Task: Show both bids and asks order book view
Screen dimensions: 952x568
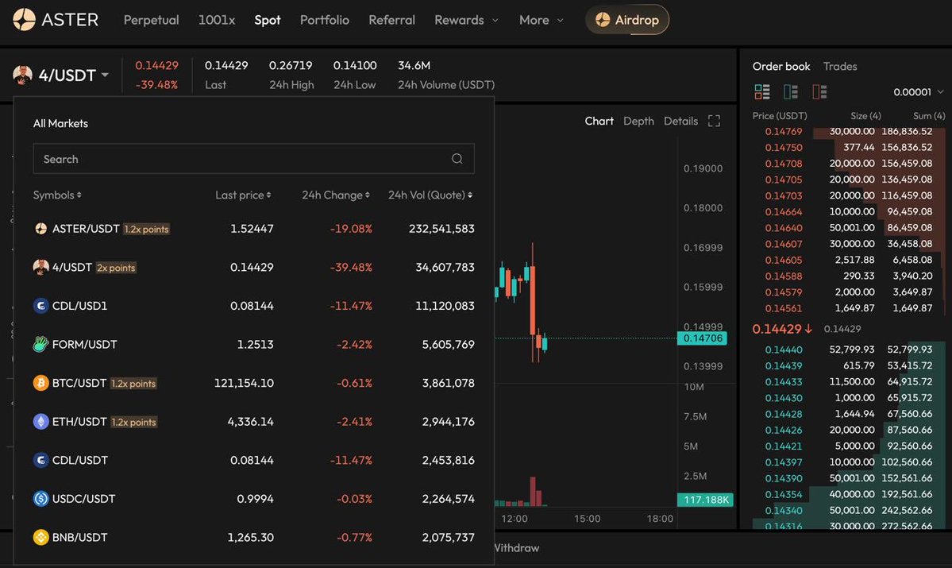Action: (x=762, y=91)
